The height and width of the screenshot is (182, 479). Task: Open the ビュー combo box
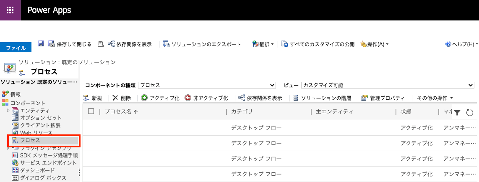point(388,86)
